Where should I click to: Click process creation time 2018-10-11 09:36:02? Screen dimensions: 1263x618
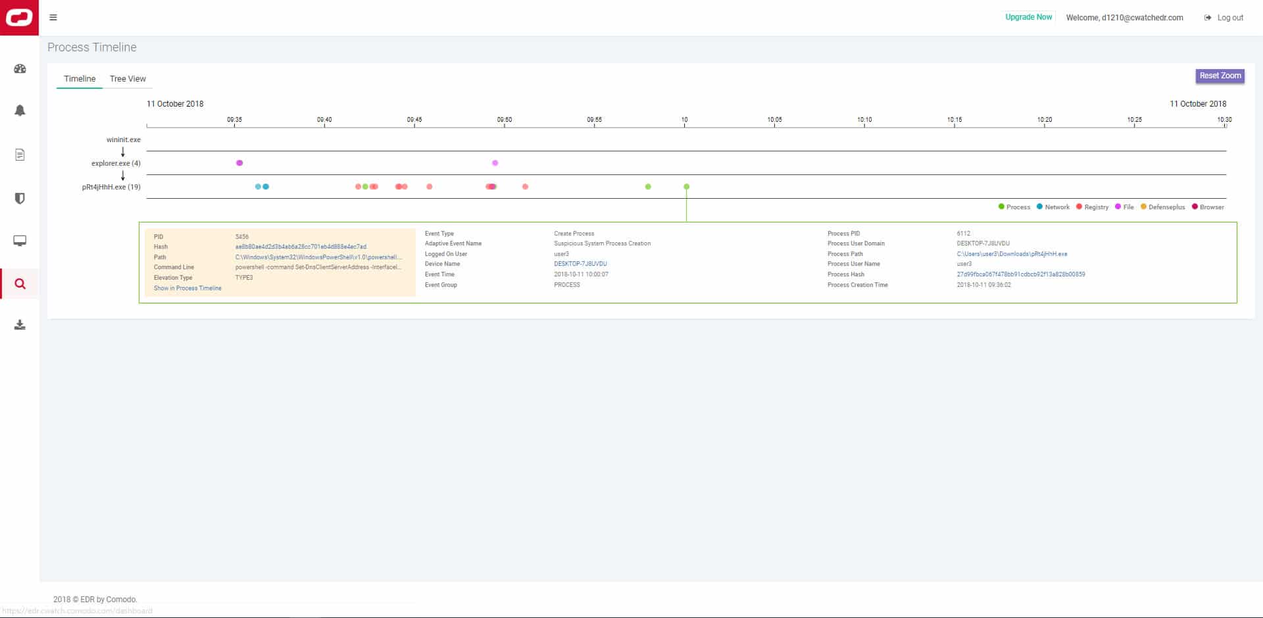click(x=983, y=285)
